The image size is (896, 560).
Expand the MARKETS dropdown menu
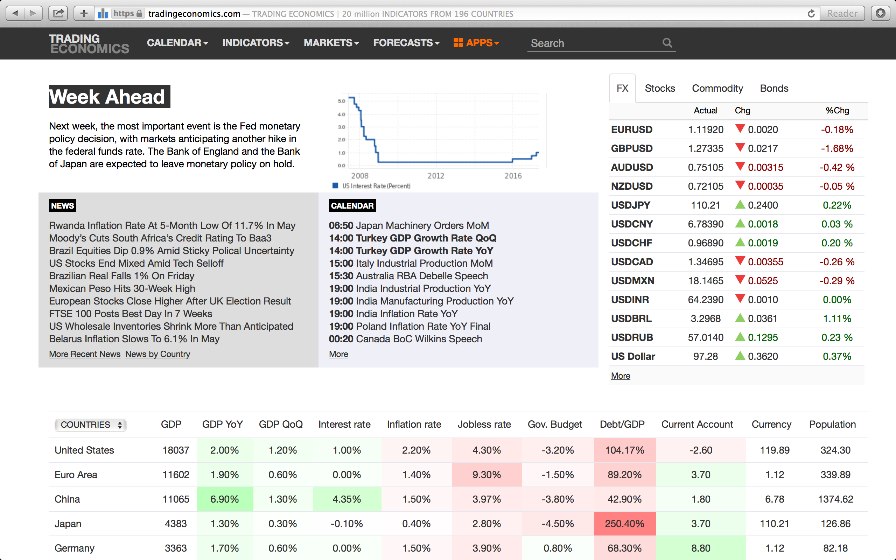pos(331,43)
